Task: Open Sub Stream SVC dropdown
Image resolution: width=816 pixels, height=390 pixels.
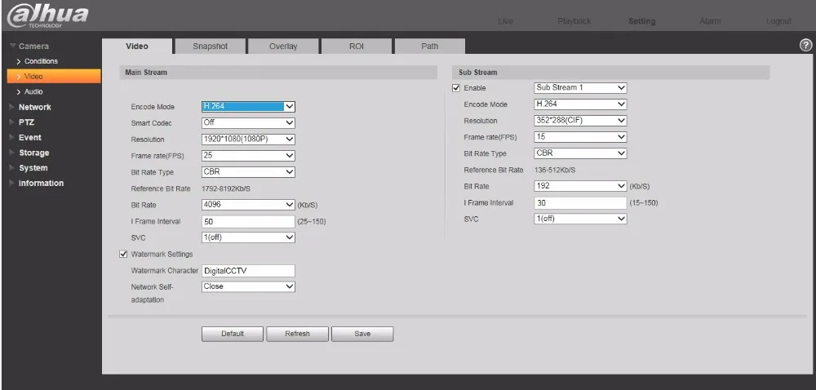Action: click(580, 219)
